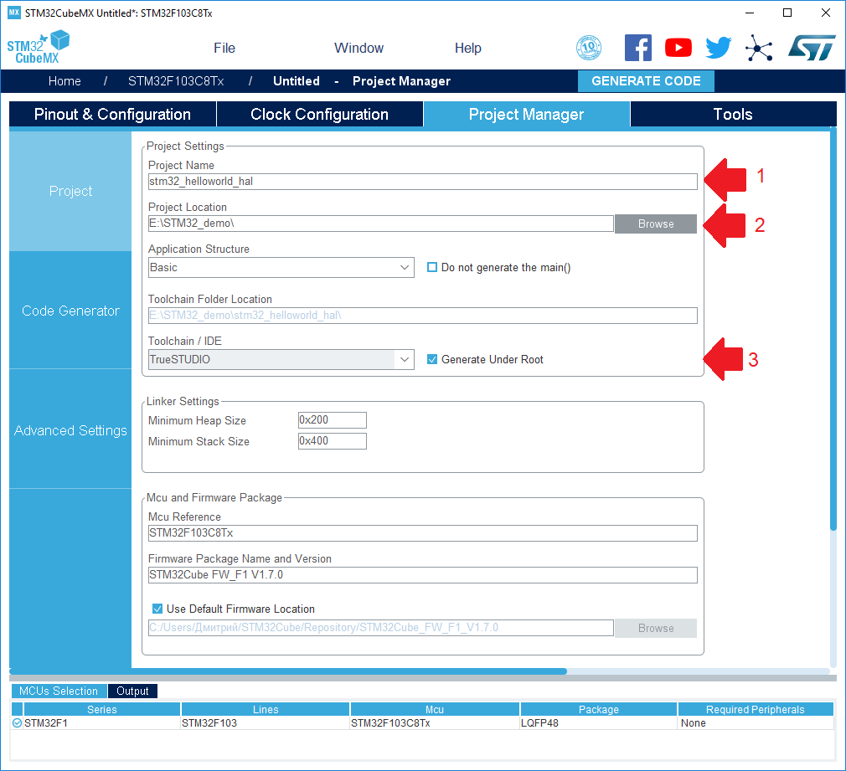Click the Project Name input field
Screen dimensions: 846x771
coord(422,181)
